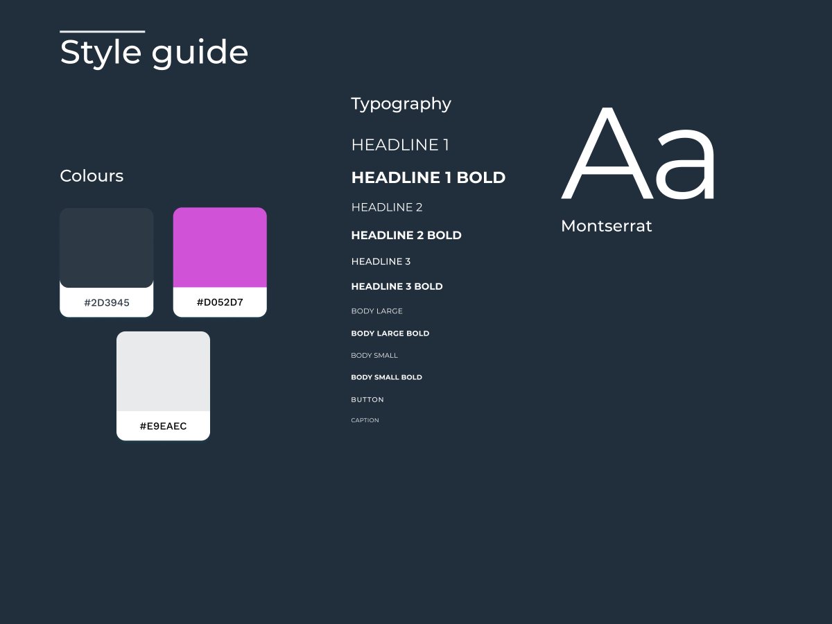
Task: Select the BODY LARGE BOLD sample
Action: [390, 333]
